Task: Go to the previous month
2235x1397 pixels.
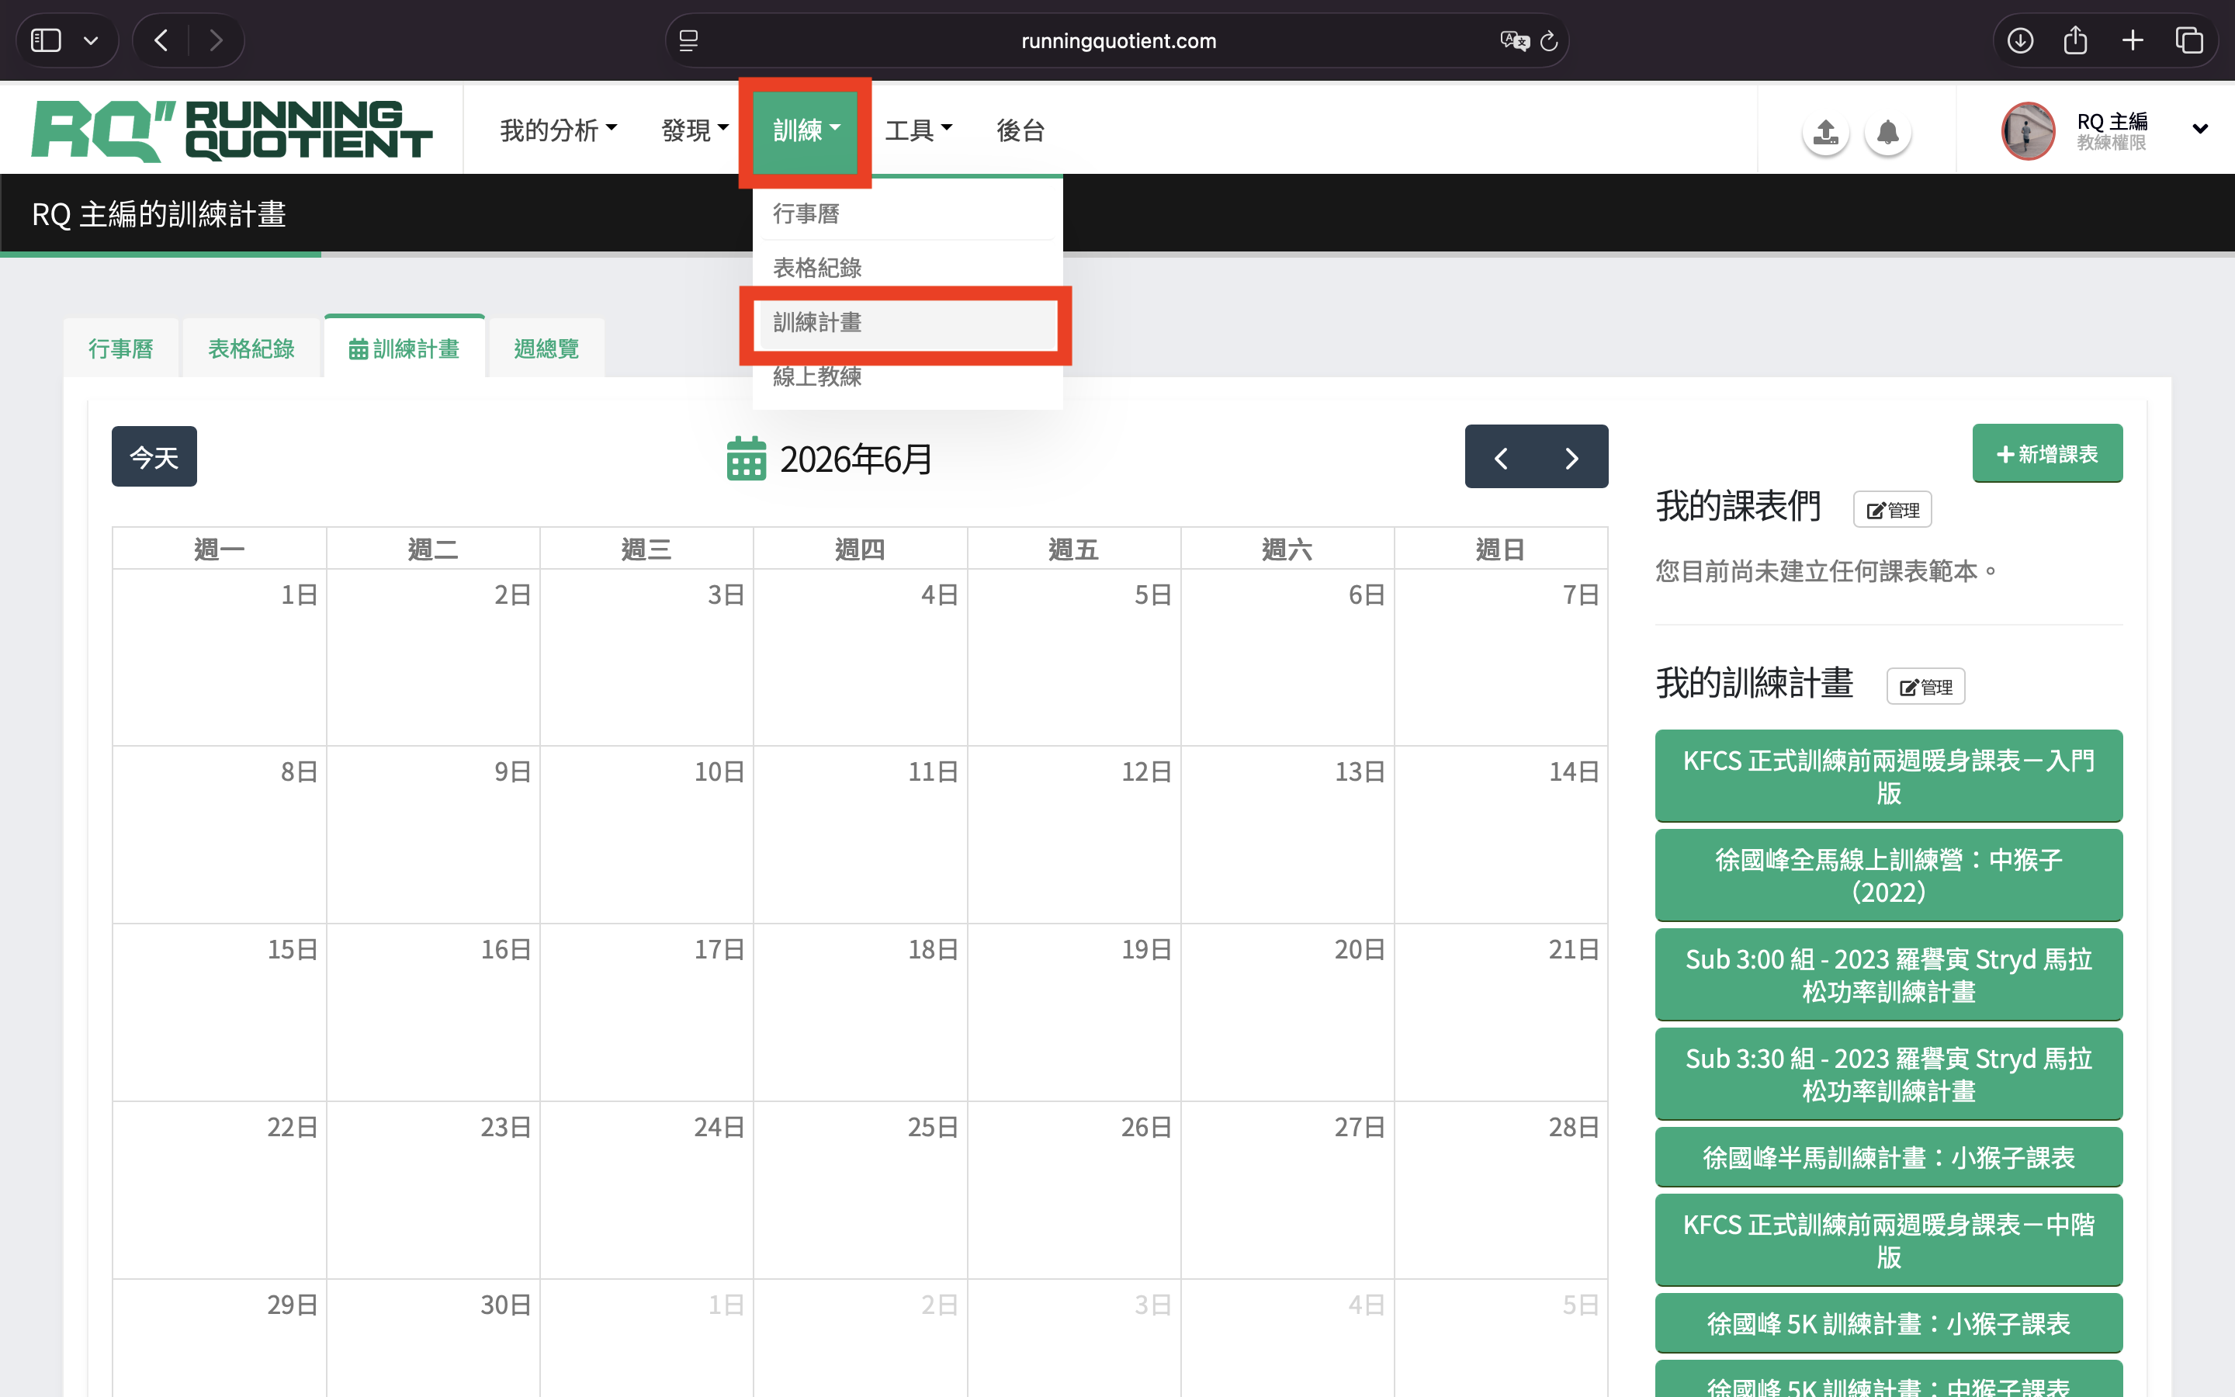Action: 1501,457
